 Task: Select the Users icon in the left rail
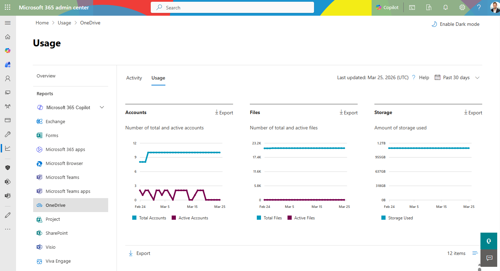click(x=7, y=78)
